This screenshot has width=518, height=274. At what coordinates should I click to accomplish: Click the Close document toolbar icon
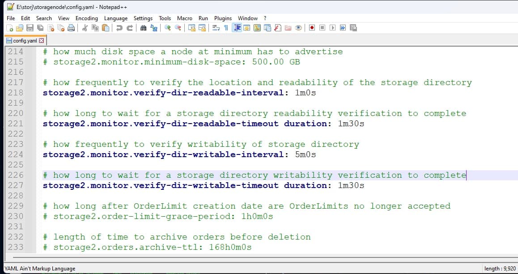51,28
